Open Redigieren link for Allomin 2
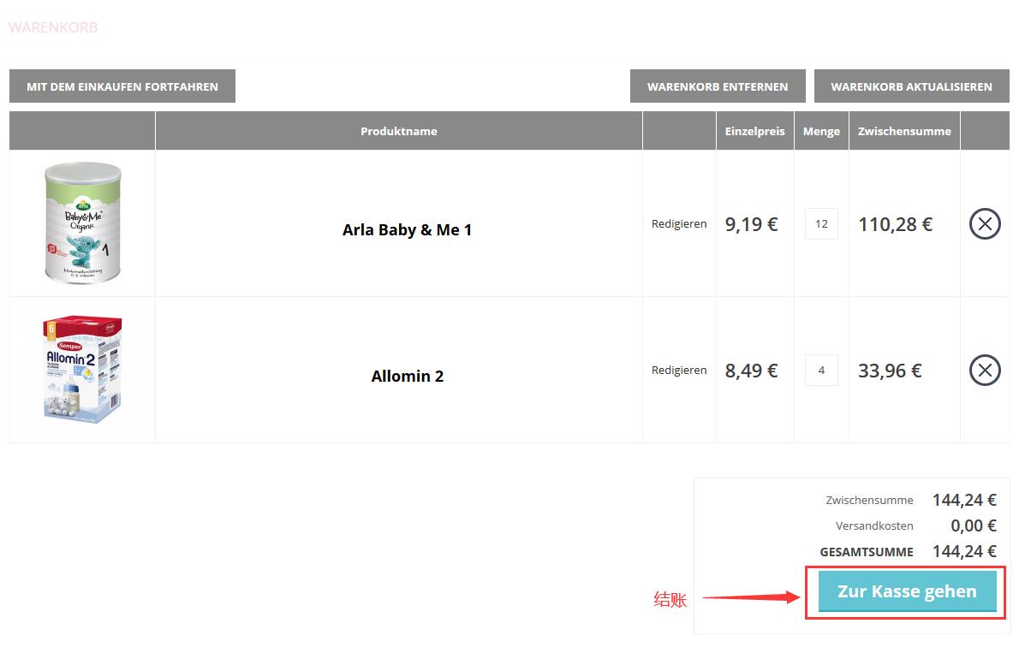This screenshot has width=1025, height=647. [679, 370]
